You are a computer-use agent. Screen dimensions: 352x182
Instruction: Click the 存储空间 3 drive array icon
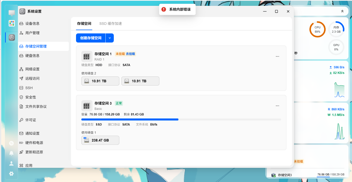(87, 106)
